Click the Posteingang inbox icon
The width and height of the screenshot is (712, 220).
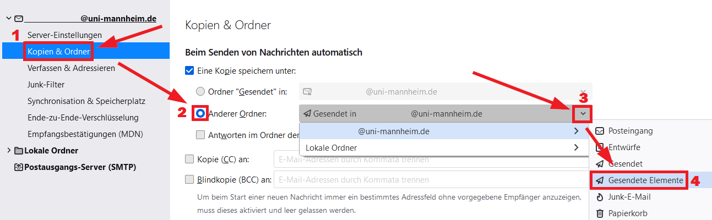click(600, 131)
